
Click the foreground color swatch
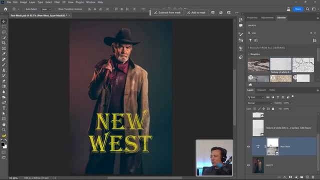(x=2, y=144)
